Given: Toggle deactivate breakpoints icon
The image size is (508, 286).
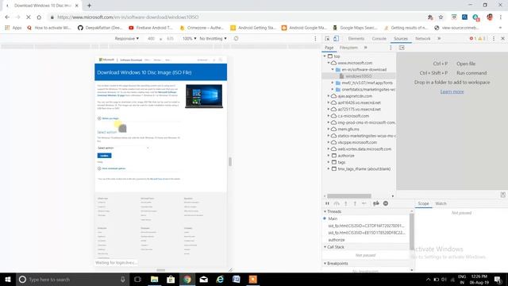Looking at the screenshot, I should click(375, 203).
